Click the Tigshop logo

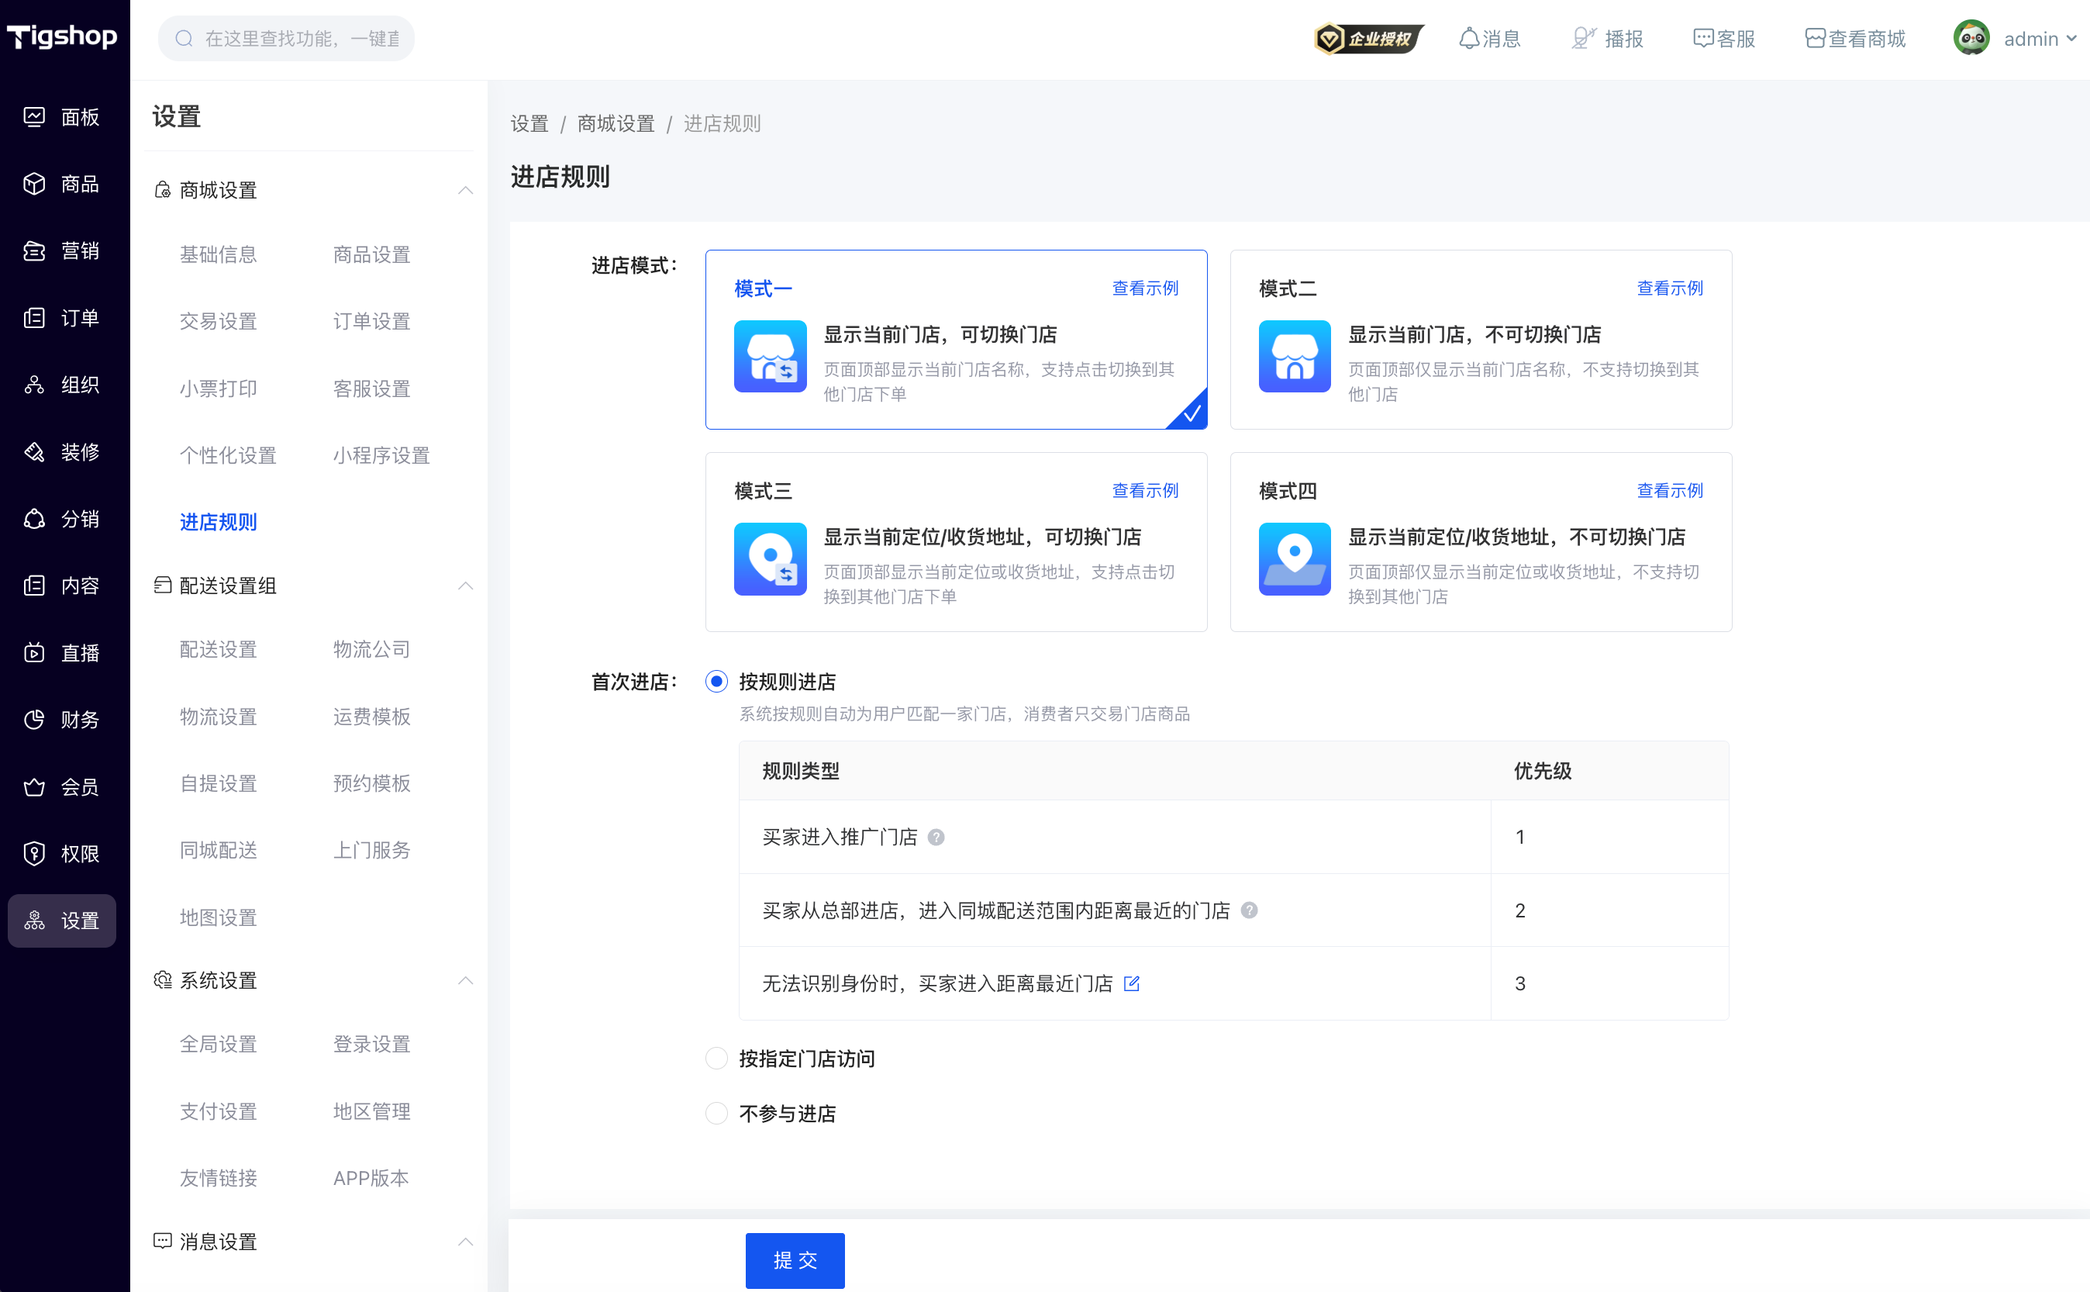[62, 36]
